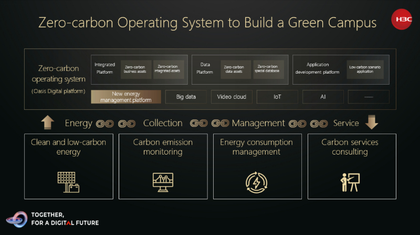Click the up arrow beside Energy
The width and height of the screenshot is (420, 235).
tap(47, 123)
